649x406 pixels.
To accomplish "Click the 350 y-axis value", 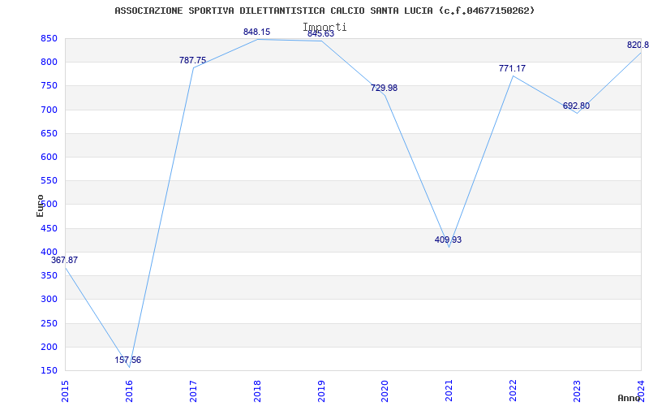I will tap(49, 275).
